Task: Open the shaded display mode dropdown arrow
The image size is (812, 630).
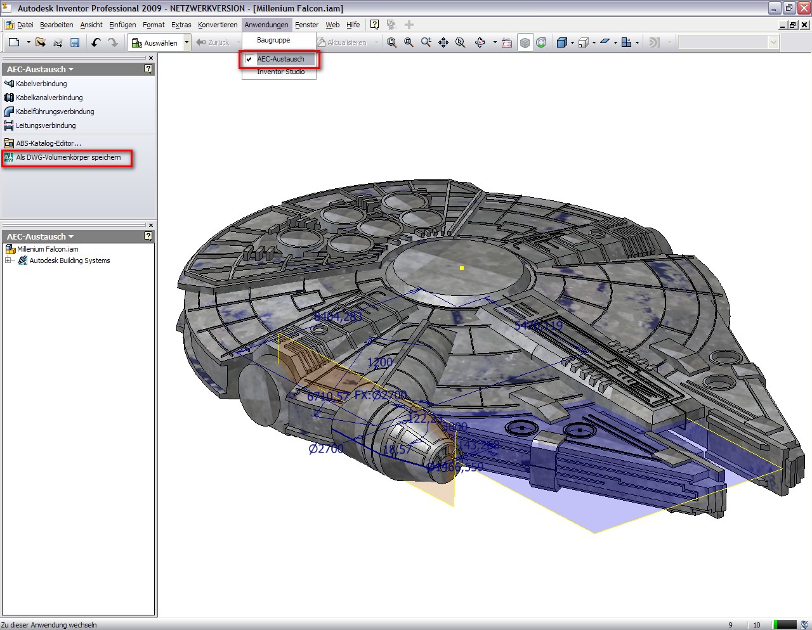Action: pyautogui.click(x=572, y=42)
